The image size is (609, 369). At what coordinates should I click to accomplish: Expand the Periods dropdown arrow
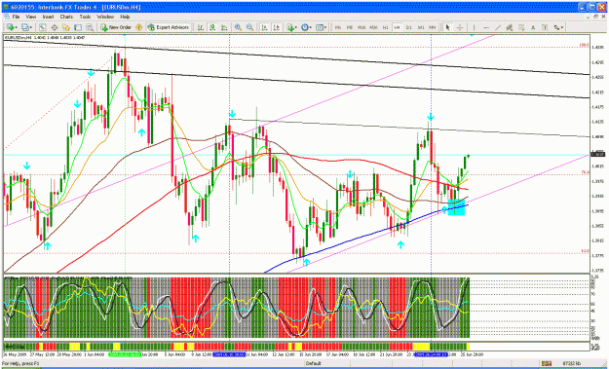[x=311, y=27]
